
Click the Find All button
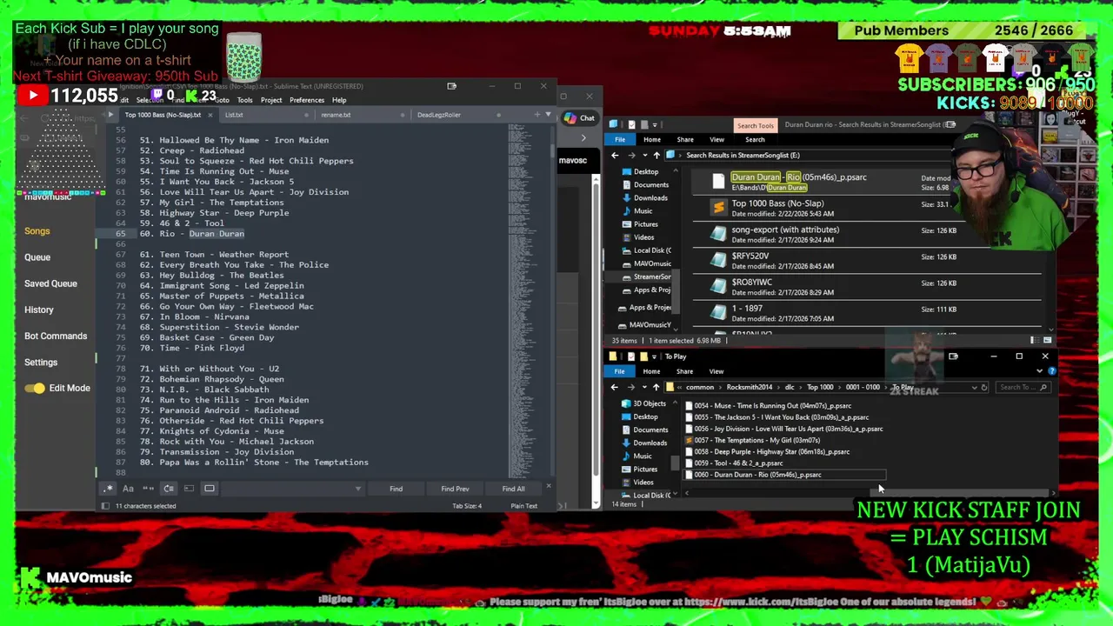point(513,489)
